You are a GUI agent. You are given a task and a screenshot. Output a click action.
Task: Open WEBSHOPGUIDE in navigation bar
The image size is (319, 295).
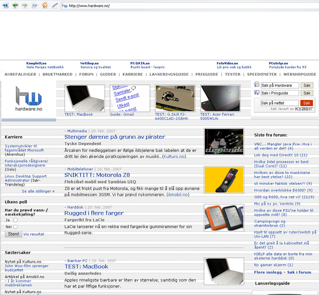pos(300,74)
